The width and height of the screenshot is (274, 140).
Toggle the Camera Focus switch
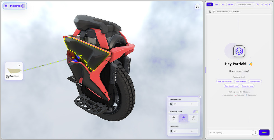[x=184, y=104]
